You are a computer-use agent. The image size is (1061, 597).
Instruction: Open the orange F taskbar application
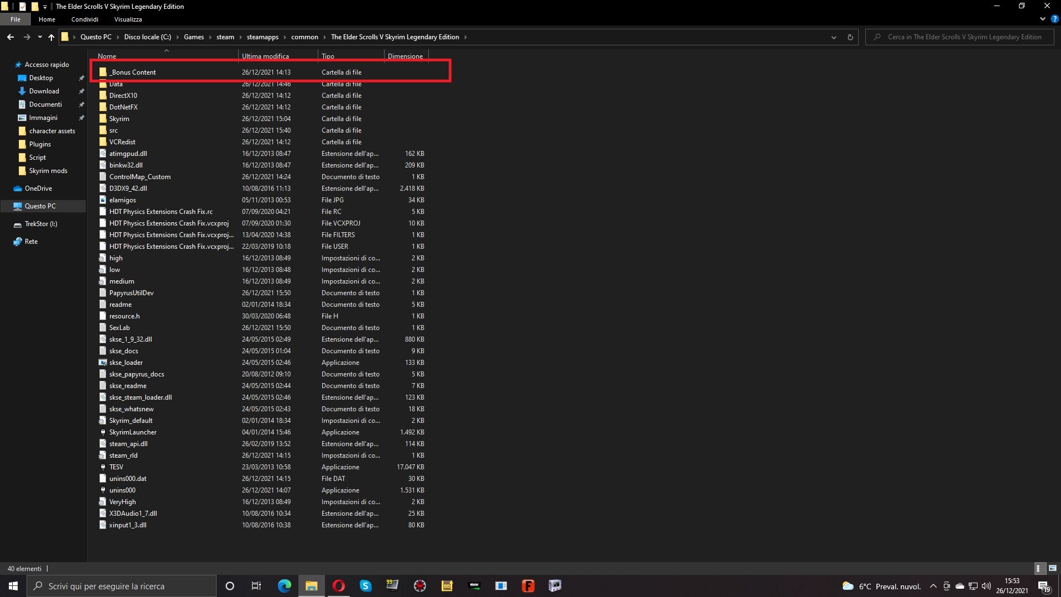(x=528, y=586)
